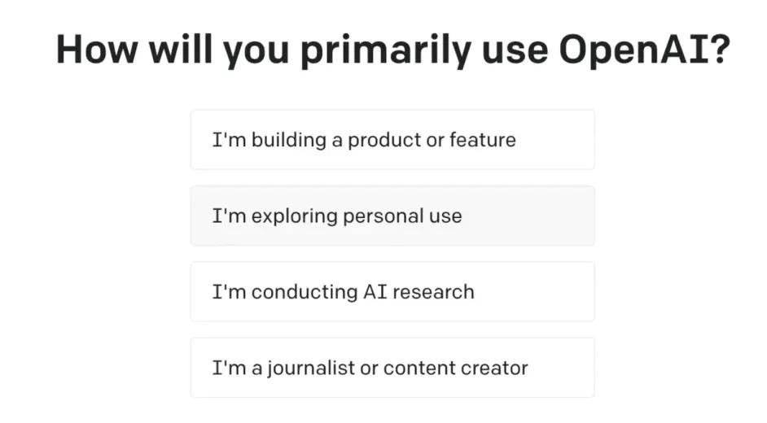Click the "How will you primarily use OpenAI?" heading
767x423 pixels.
click(392, 50)
